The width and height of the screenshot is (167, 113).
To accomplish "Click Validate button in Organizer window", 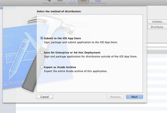I will pyautogui.click(x=158, y=22).
